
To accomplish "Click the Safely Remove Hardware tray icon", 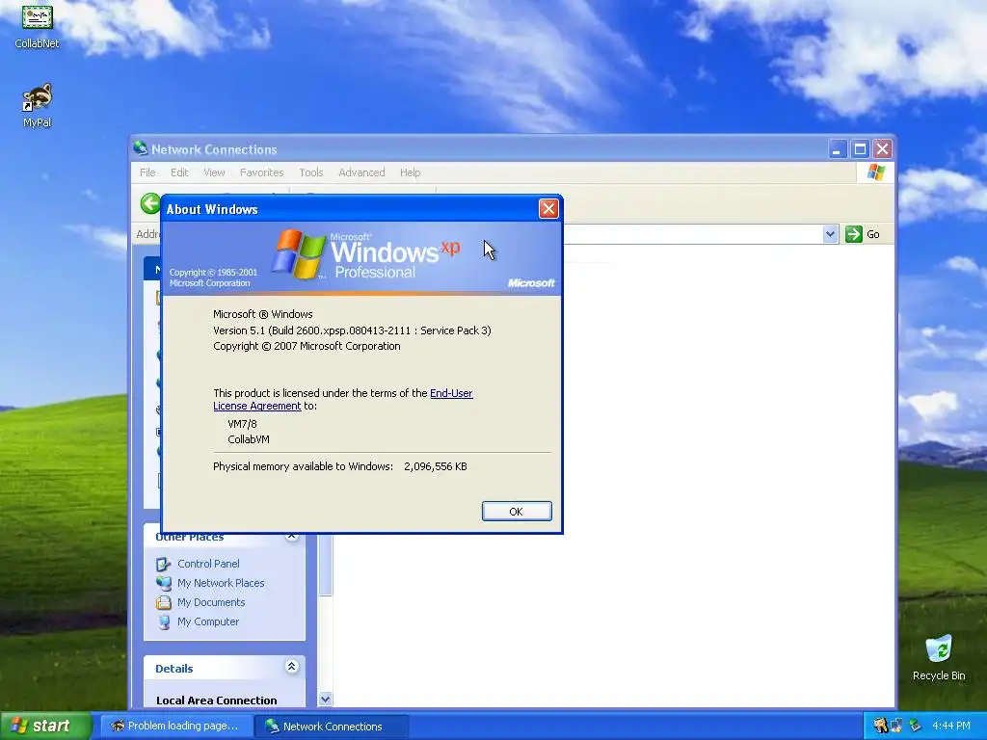I will point(915,726).
